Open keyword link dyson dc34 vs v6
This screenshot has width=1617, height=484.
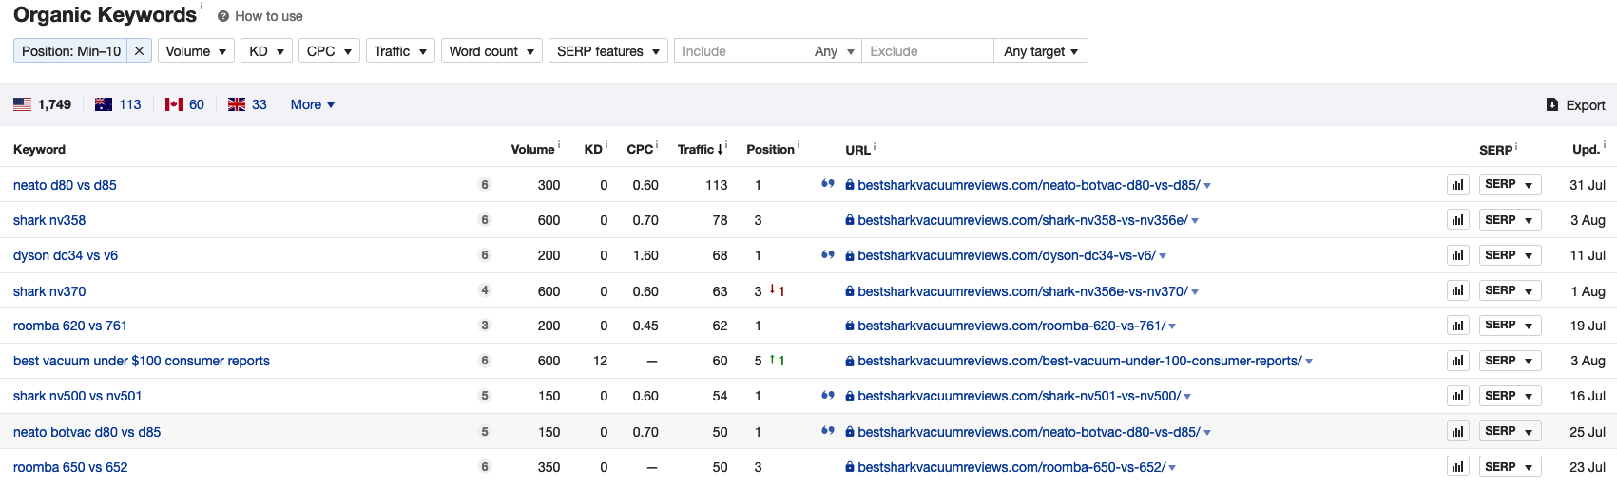tap(66, 255)
